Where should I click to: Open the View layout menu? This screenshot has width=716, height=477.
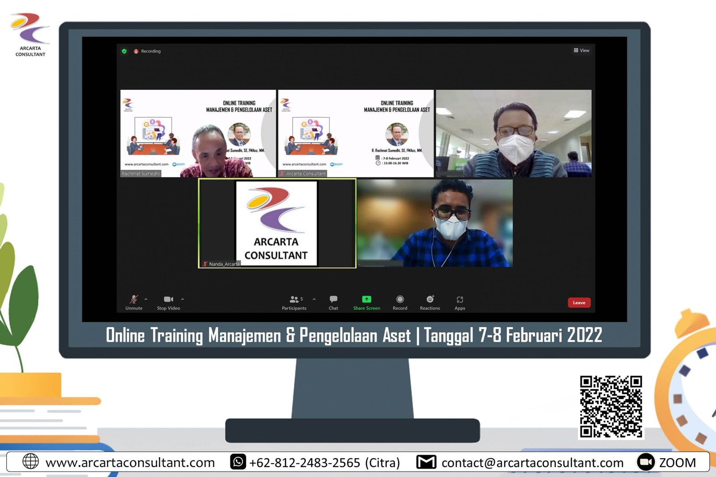(581, 51)
